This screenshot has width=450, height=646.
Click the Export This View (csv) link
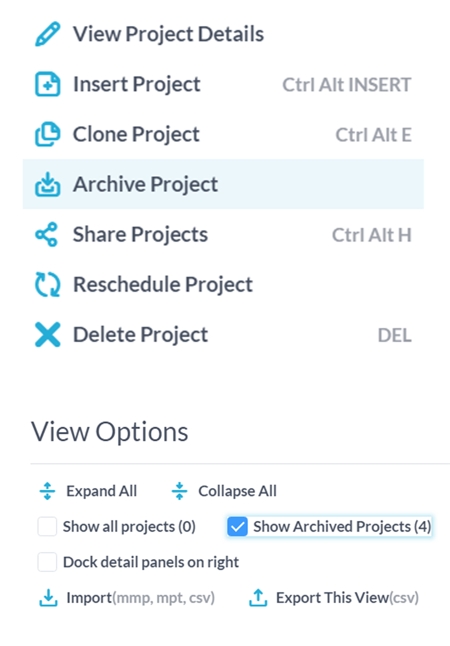tap(347, 598)
